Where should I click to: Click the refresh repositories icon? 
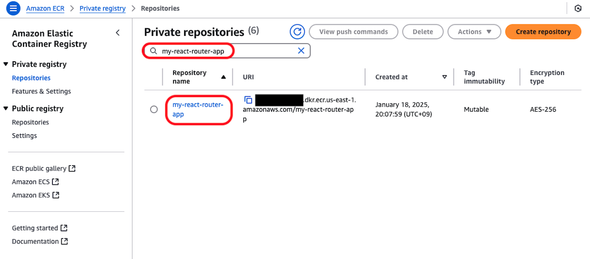[297, 32]
